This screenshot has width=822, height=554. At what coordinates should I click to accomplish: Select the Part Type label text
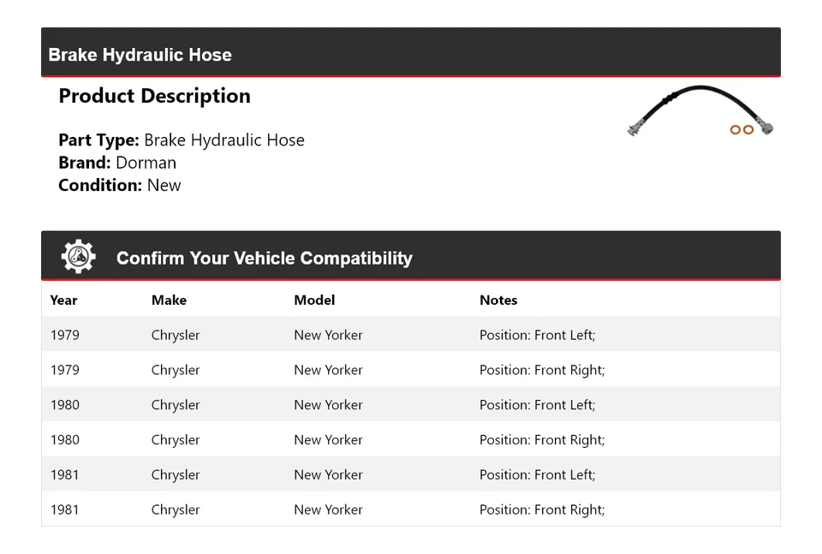click(98, 140)
